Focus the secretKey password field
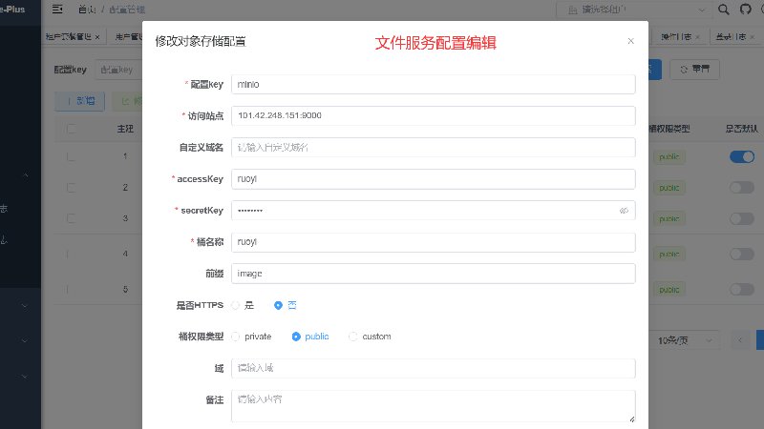Viewport: 764px width, 429px height. pos(434,211)
